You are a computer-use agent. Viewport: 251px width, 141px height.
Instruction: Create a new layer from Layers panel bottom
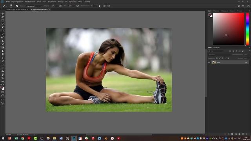[243, 134]
